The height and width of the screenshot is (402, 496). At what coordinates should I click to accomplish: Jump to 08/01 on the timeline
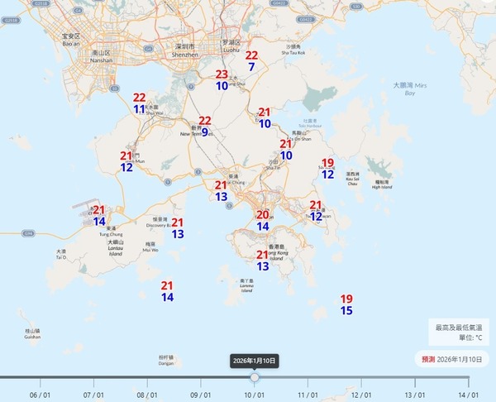pyautogui.click(x=147, y=394)
